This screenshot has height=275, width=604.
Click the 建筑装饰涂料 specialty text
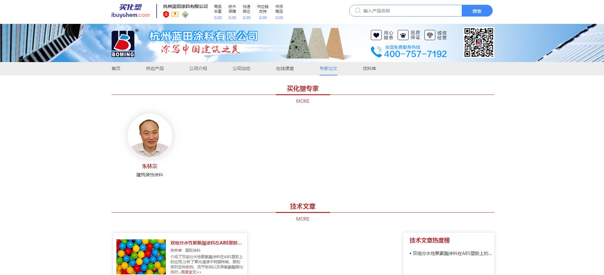150,175
